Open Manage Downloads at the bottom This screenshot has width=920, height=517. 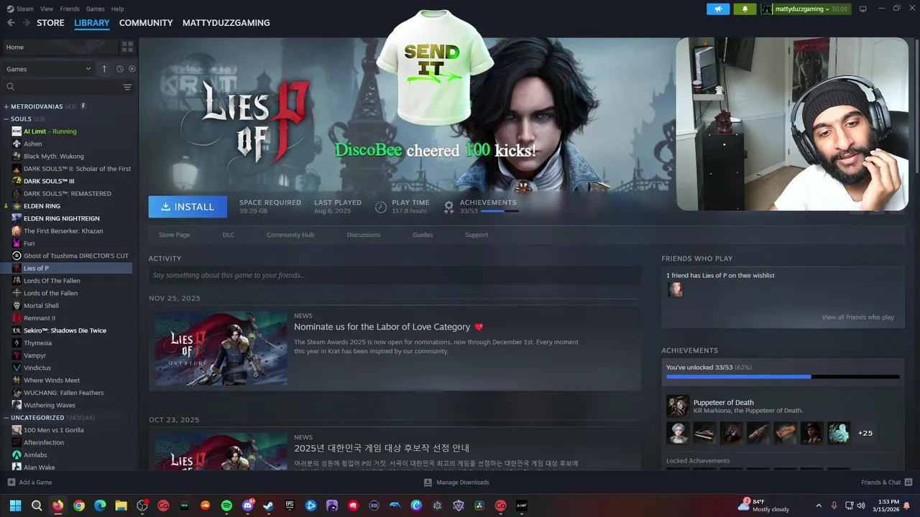click(456, 483)
